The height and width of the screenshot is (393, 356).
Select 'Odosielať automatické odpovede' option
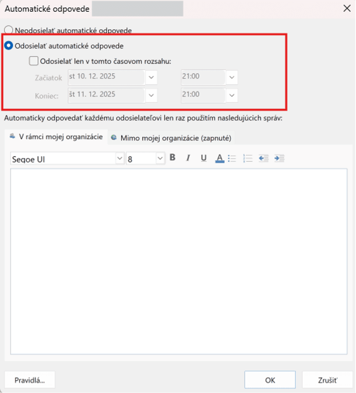coord(8,45)
